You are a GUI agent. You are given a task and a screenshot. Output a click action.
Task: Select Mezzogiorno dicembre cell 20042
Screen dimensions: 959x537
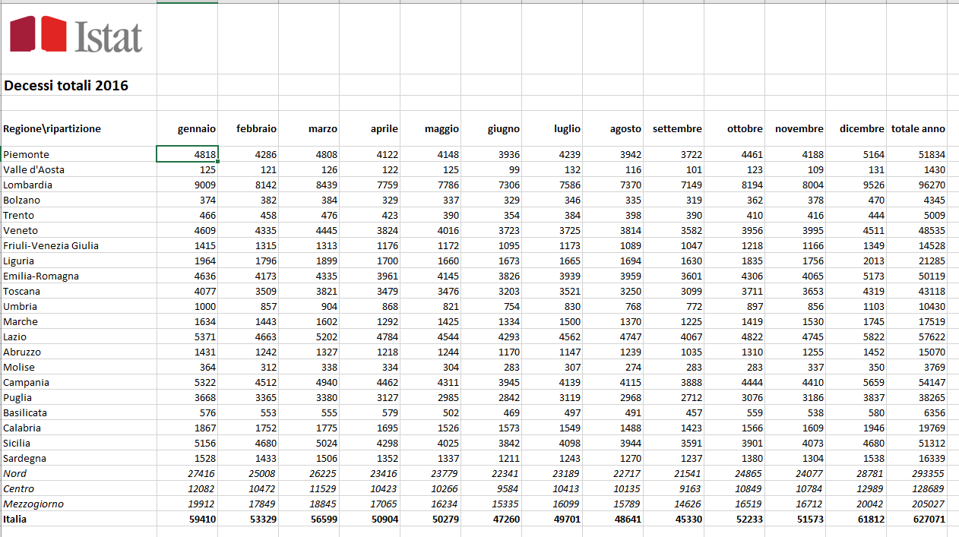[856, 504]
